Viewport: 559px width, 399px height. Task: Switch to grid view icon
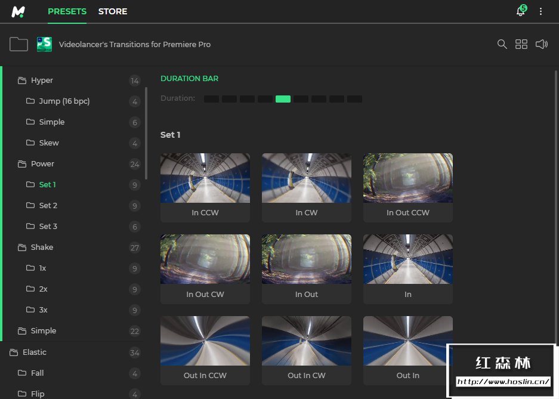(x=521, y=44)
